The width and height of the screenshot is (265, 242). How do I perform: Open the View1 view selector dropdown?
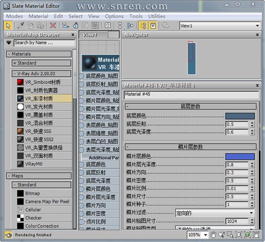257,26
